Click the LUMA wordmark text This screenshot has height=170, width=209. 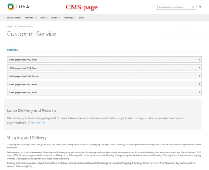point(23,7)
